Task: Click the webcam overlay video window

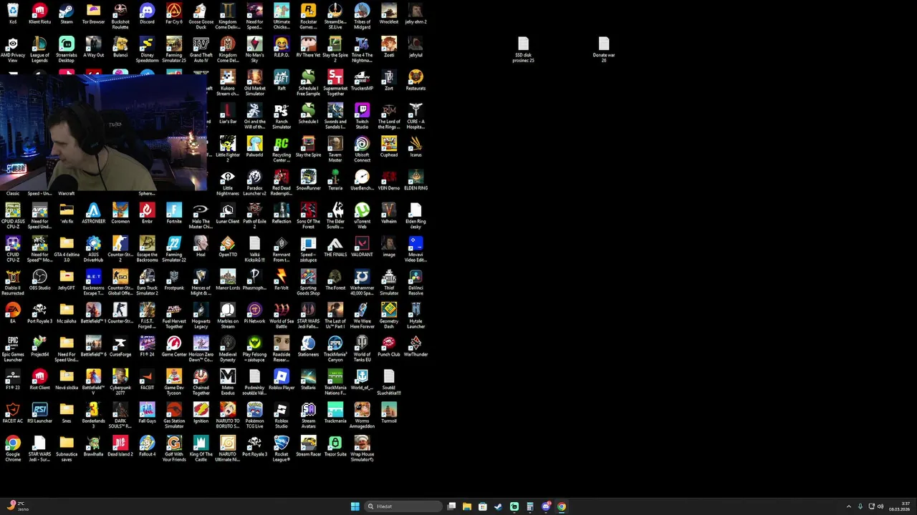Action: pos(104,132)
